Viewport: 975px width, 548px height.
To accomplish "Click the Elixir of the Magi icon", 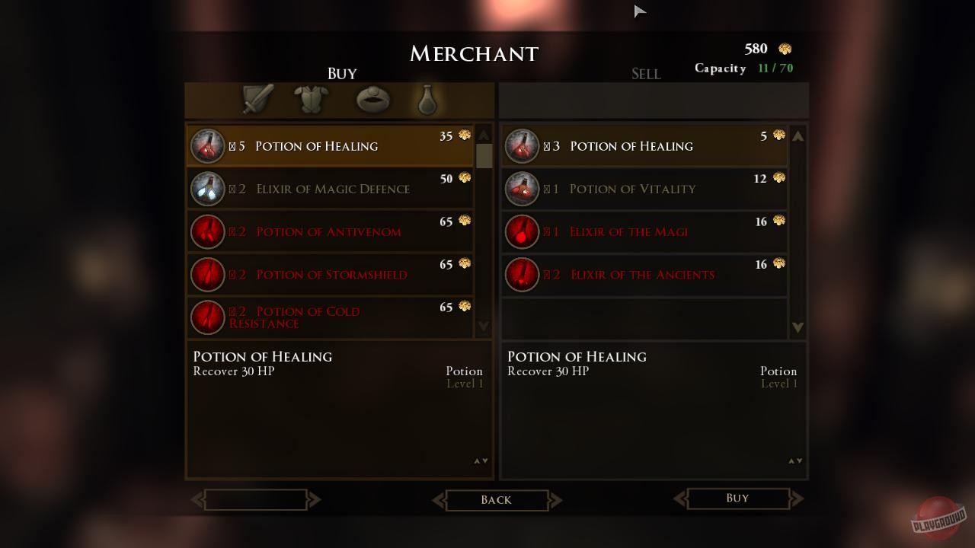I will [x=522, y=232].
